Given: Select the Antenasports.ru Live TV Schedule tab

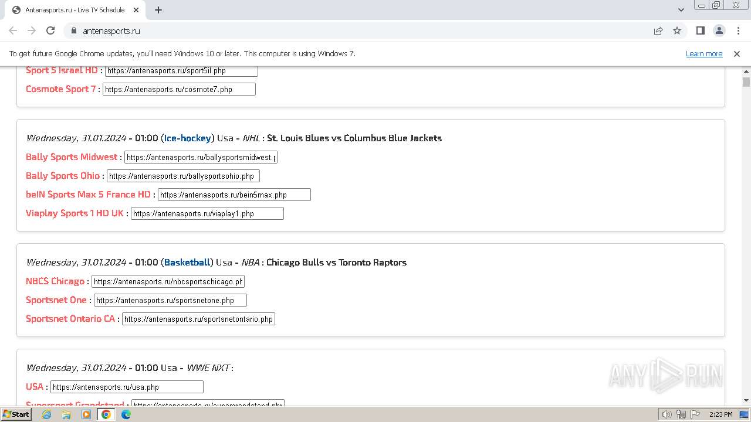Looking at the screenshot, I should (x=75, y=10).
